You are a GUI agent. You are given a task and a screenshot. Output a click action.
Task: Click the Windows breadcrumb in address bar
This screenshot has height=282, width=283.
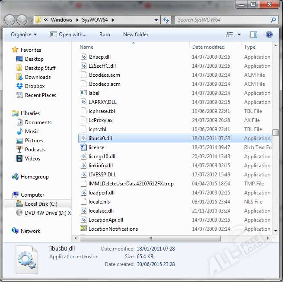click(61, 20)
